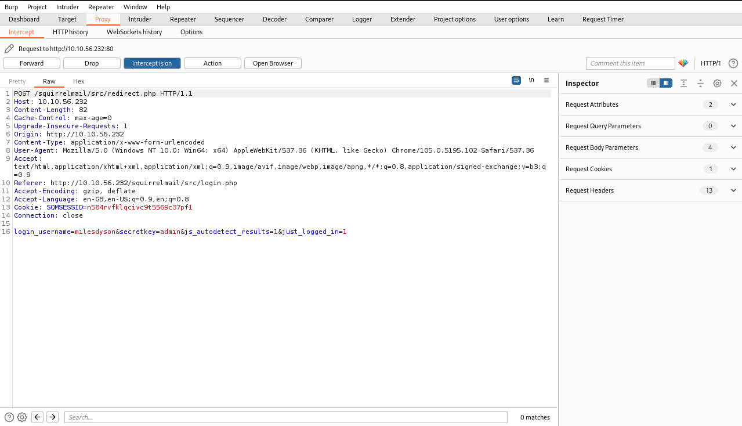
Task: Click the Comment this item field
Action: pyautogui.click(x=631, y=63)
